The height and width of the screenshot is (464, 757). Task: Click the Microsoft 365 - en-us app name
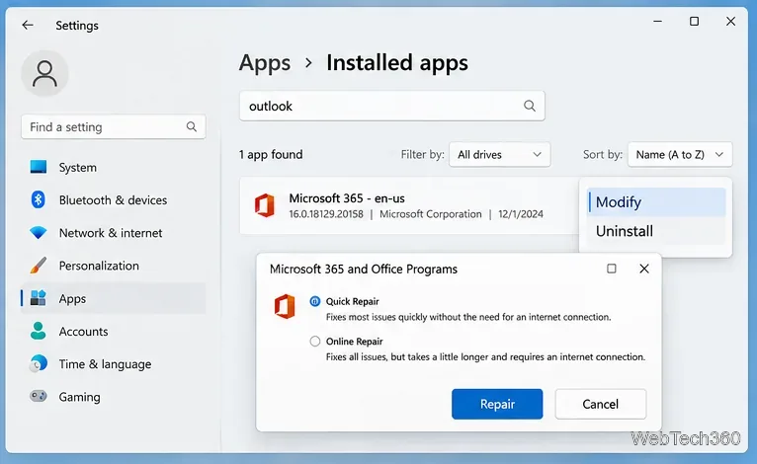point(347,198)
